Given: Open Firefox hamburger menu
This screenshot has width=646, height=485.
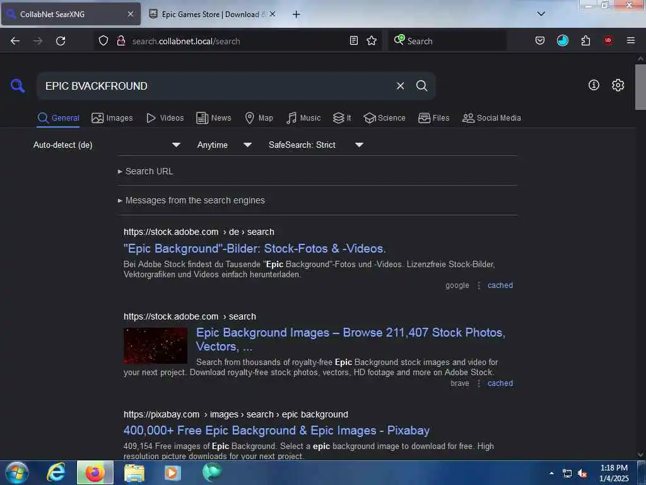Looking at the screenshot, I should tap(631, 40).
